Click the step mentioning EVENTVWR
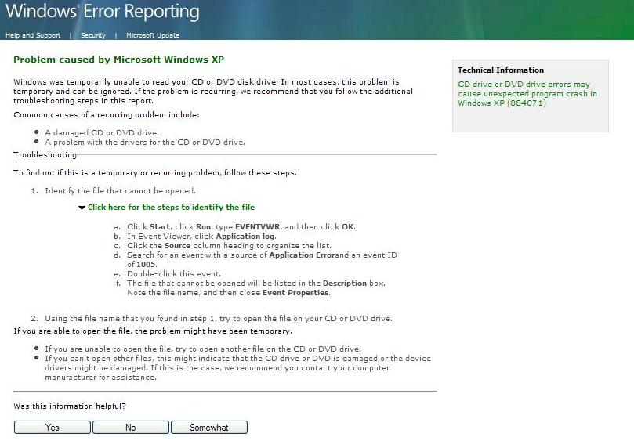The width and height of the screenshot is (634, 448). click(x=241, y=226)
